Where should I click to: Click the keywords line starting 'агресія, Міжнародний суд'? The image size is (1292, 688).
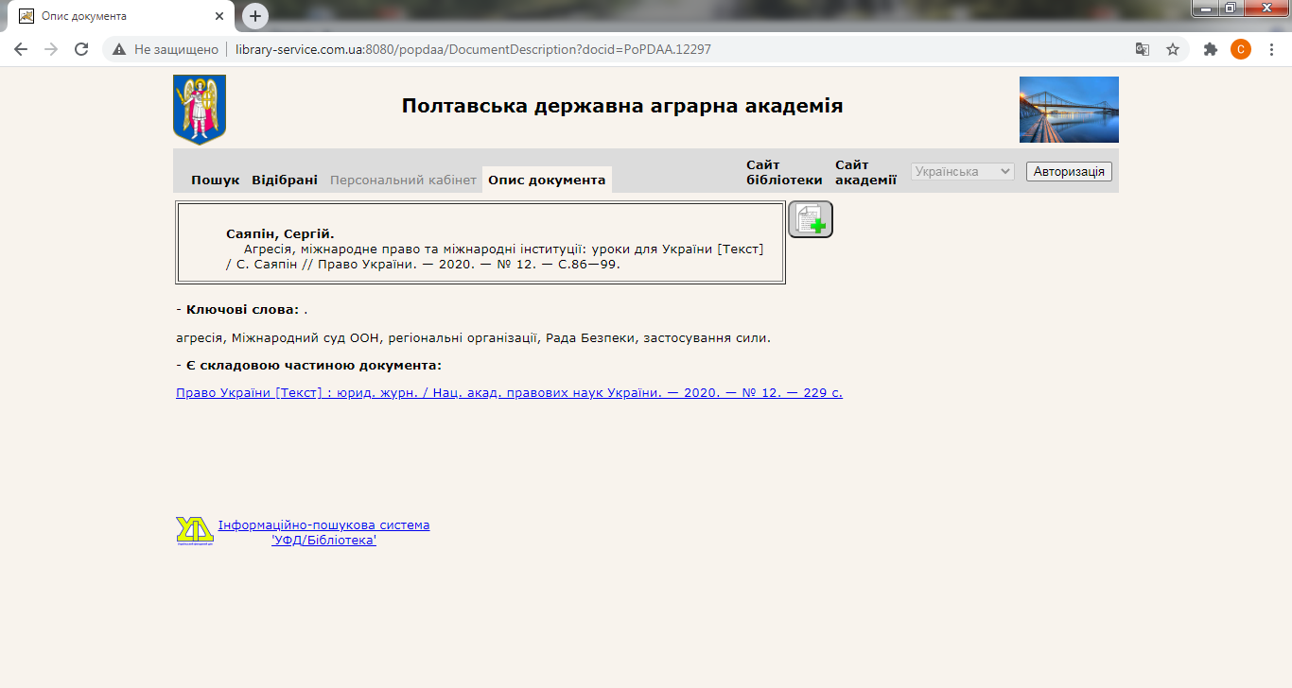[x=473, y=337]
